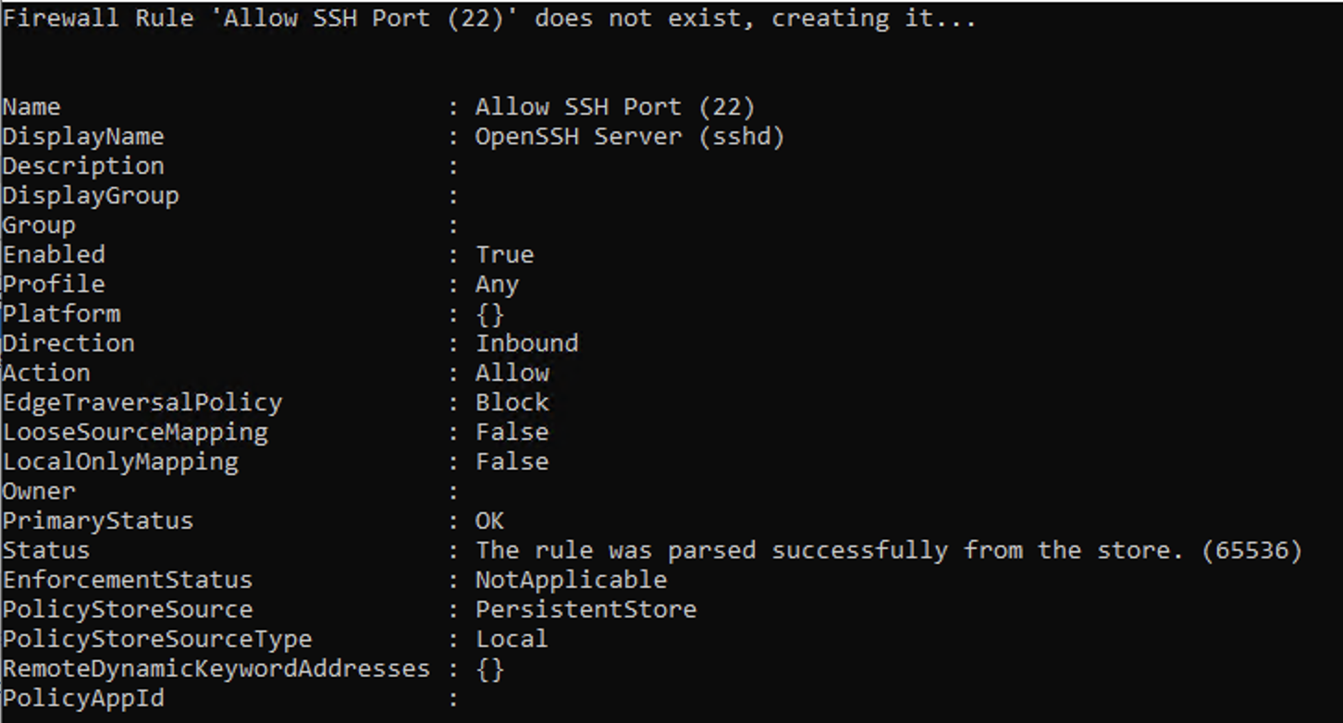Click the EdgeTraversalPolicy value 'Block'

pos(512,402)
